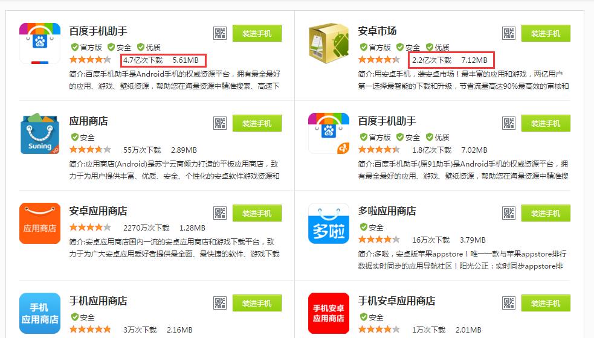Open the orange 安卓应用商店 icon
The height and width of the screenshot is (338, 594).
[x=40, y=223]
